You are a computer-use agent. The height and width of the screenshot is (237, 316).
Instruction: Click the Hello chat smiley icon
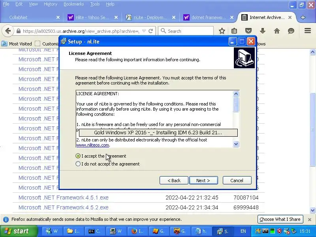pos(291,31)
